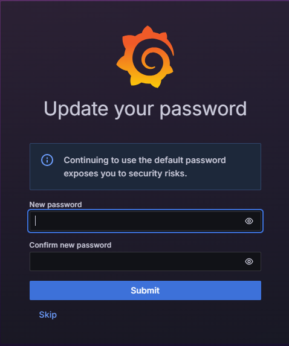Select the security risk alert banner
Image resolution: width=289 pixels, height=346 pixels.
pos(145,167)
